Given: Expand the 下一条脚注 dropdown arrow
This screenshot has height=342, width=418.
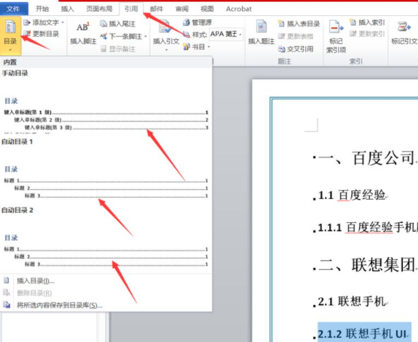Looking at the screenshot, I should coord(146,36).
